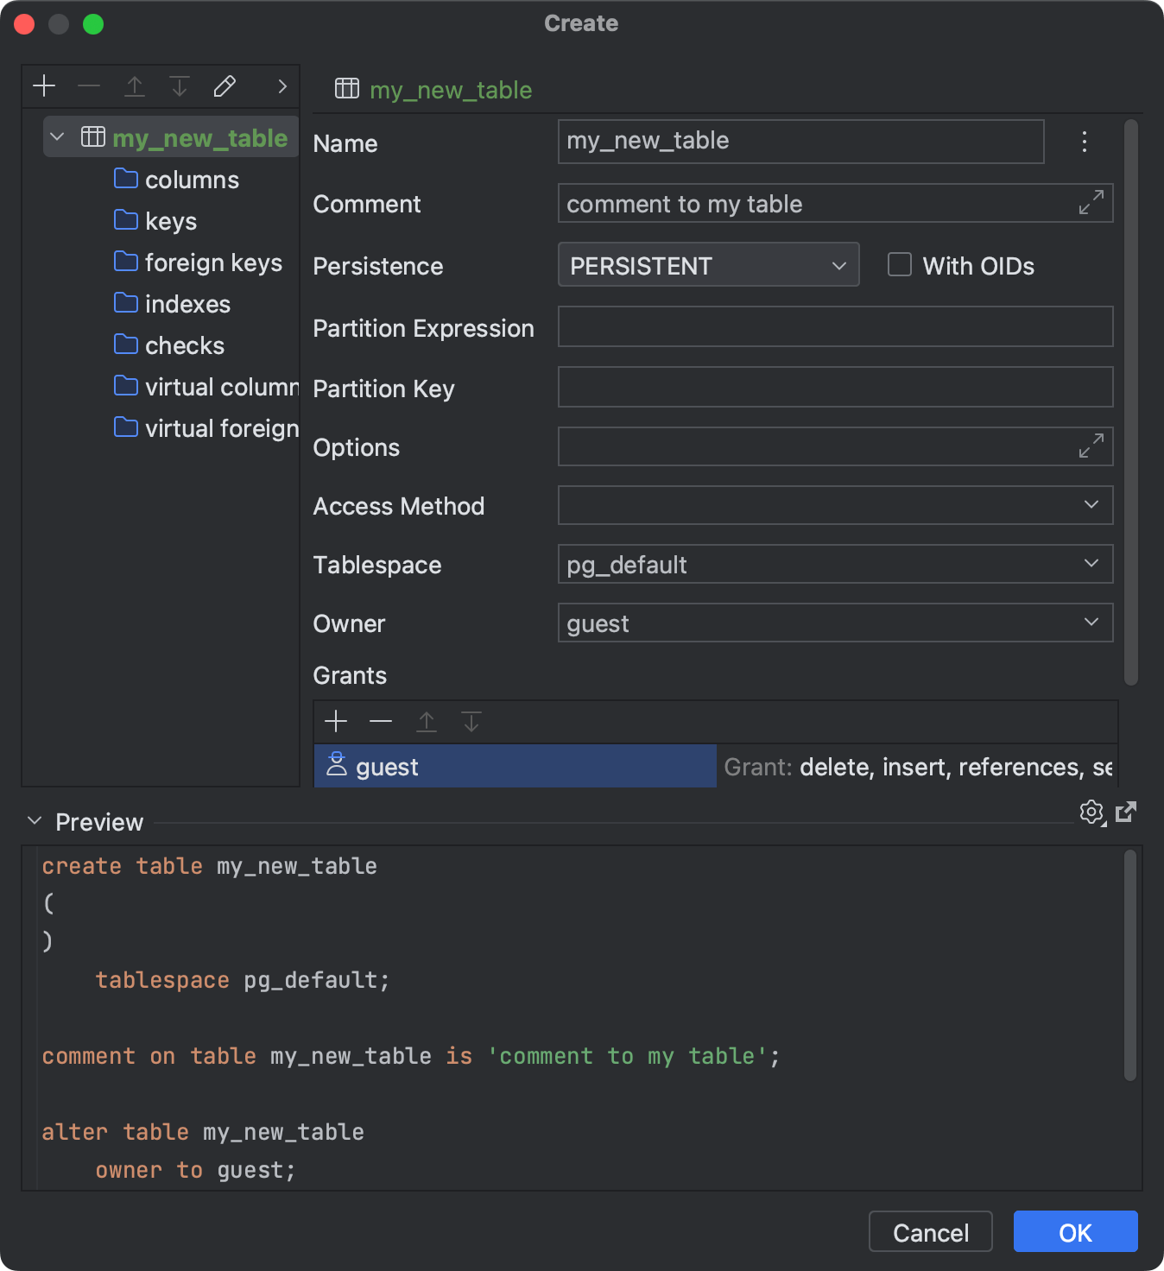Click the remove element minus icon in left toolbar

tap(89, 85)
